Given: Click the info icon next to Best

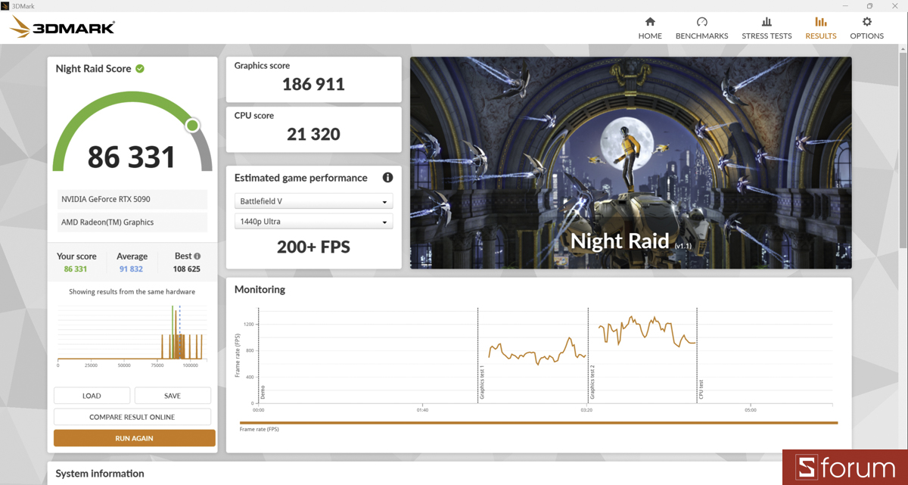Looking at the screenshot, I should click(197, 256).
